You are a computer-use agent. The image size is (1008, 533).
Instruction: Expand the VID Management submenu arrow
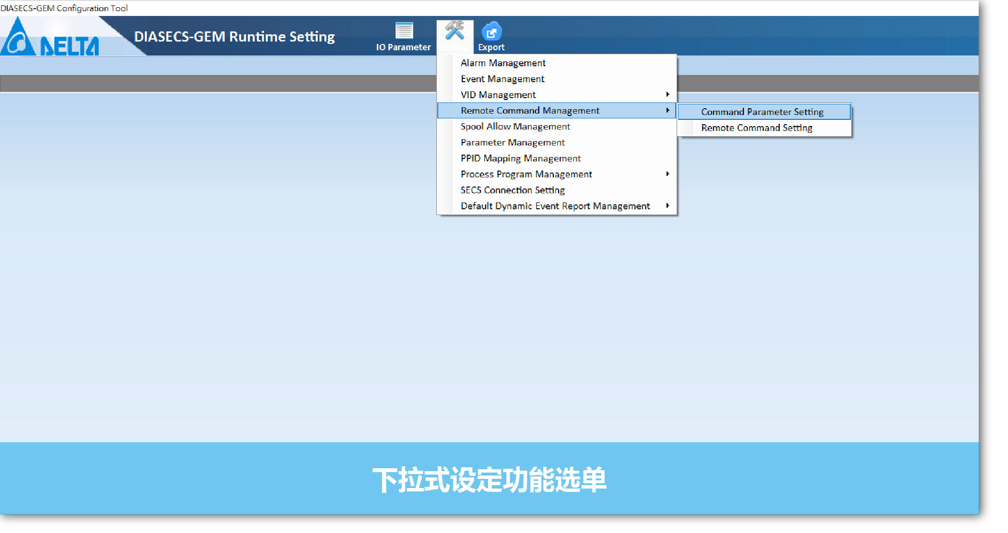[x=667, y=95]
